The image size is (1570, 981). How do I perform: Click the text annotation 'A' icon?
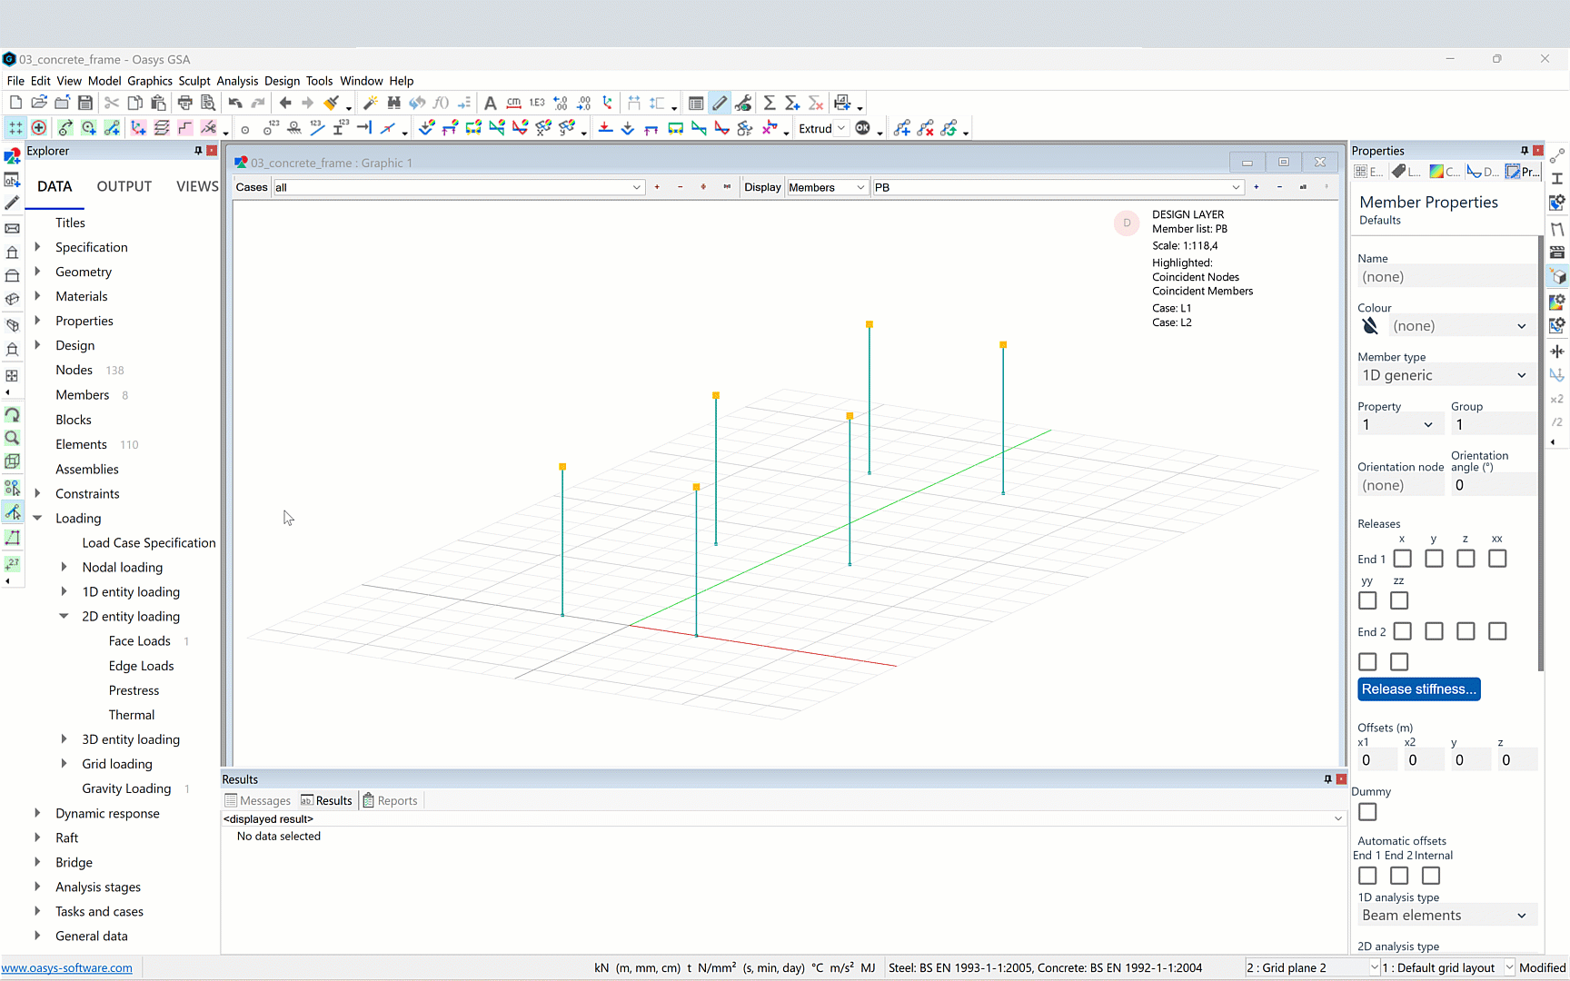click(x=490, y=103)
